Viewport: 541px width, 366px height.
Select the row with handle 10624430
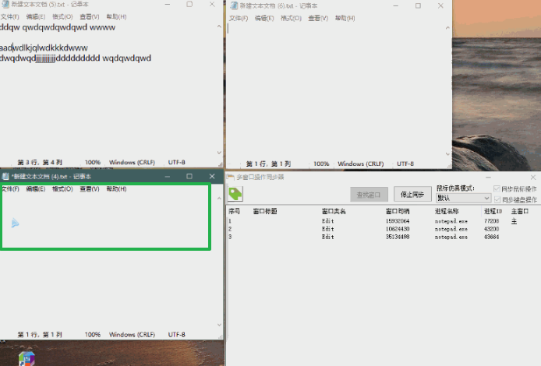pyautogui.click(x=383, y=229)
